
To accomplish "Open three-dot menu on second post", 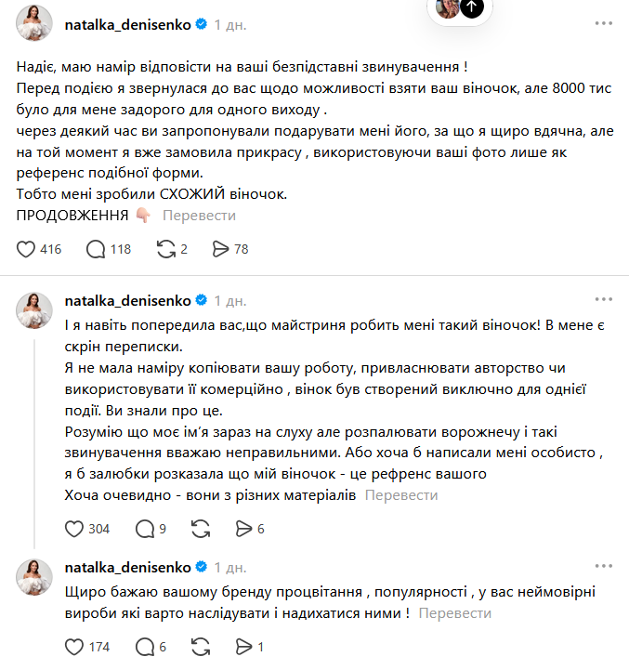I will [x=603, y=299].
